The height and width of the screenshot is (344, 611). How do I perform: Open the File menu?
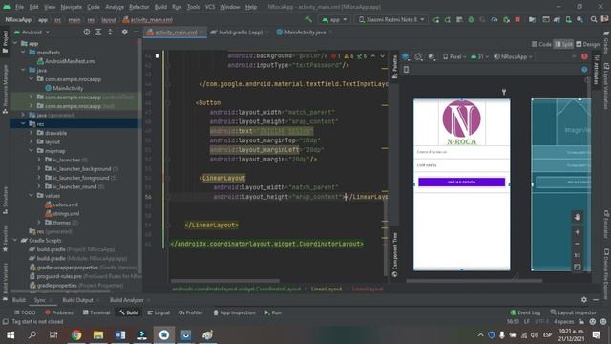coord(19,7)
